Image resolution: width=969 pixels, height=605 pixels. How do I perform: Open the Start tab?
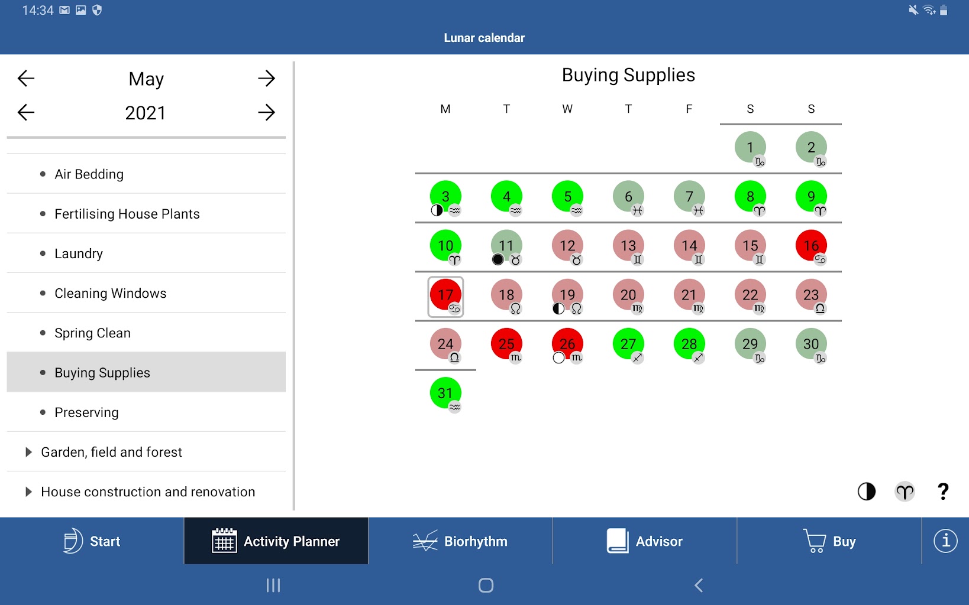(x=92, y=541)
